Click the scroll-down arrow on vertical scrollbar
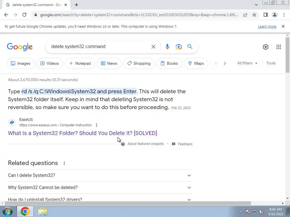The image size is (290, 217). click(287, 199)
